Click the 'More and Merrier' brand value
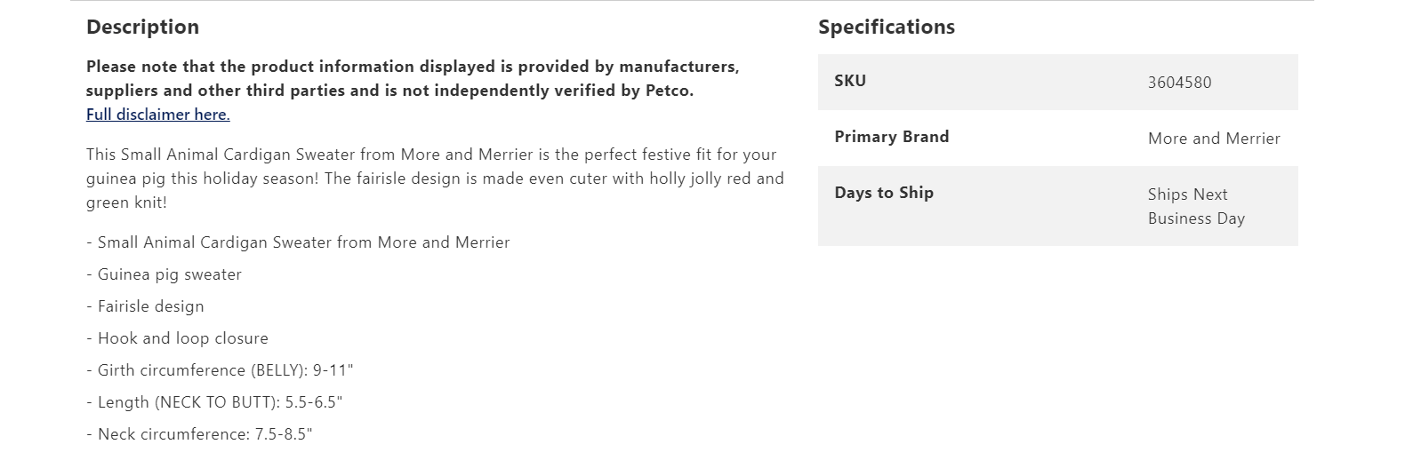This screenshot has height=476, width=1421. pos(1214,139)
